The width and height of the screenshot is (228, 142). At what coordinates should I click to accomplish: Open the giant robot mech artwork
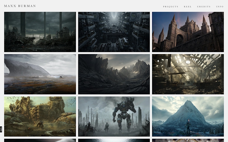click(114, 116)
